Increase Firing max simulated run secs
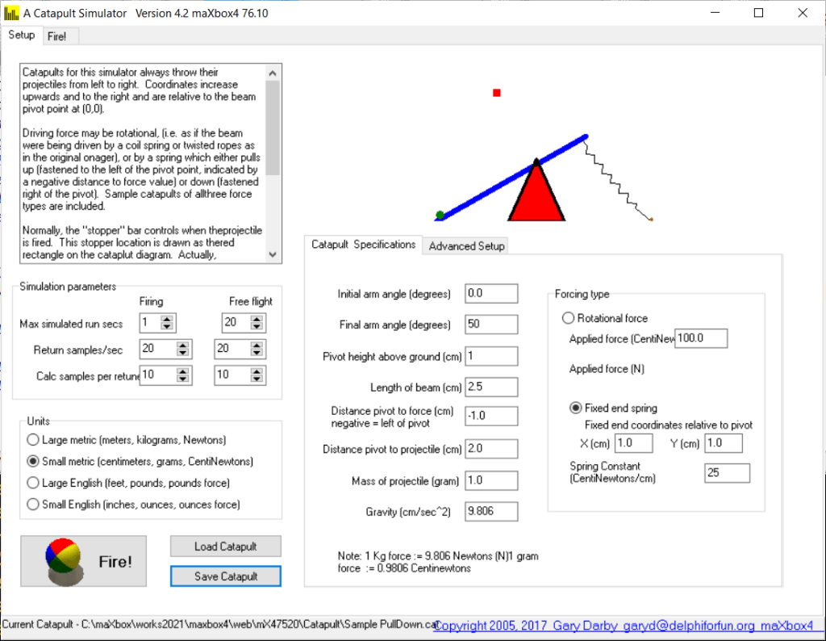The height and width of the screenshot is (641, 826). click(167, 320)
